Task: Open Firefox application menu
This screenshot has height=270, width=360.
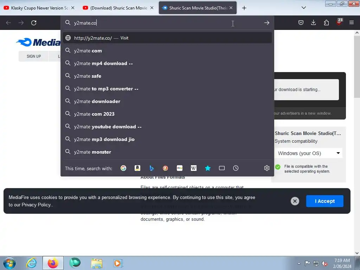Action: click(x=352, y=22)
